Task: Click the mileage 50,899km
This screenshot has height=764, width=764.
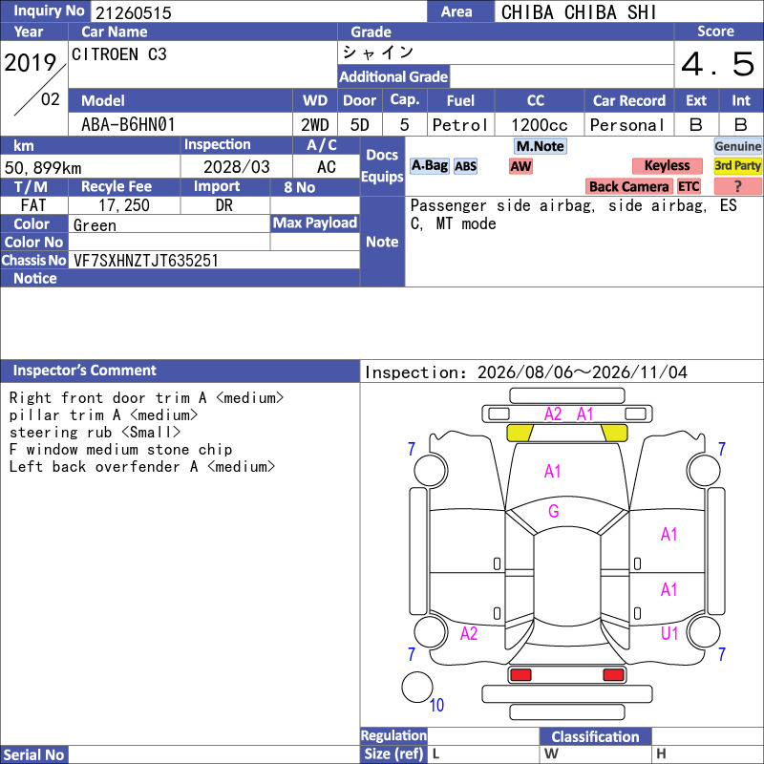Action: (43, 168)
